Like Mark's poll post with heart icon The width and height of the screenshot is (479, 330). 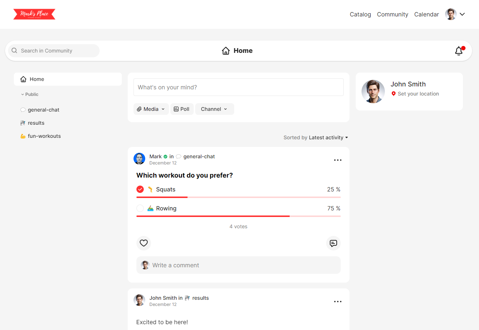144,243
